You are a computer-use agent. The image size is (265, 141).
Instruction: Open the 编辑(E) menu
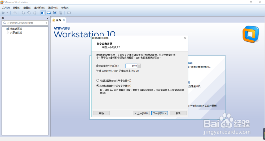point(16,8)
